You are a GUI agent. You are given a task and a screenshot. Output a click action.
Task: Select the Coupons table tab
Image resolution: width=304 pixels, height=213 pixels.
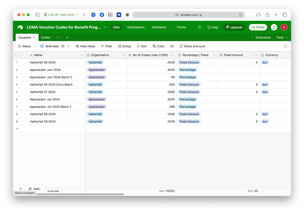(27, 37)
